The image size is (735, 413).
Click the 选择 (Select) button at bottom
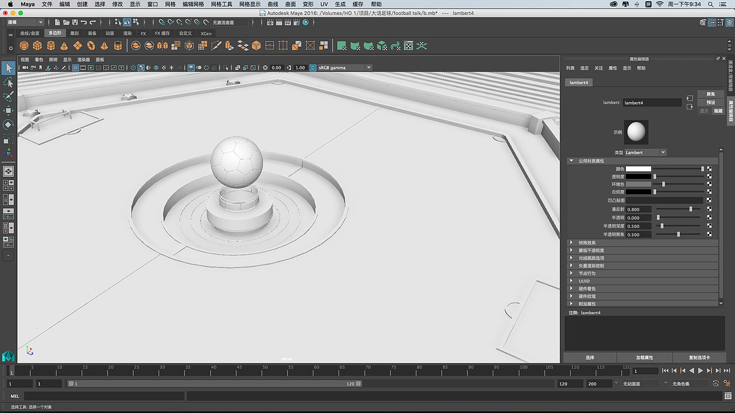pos(590,357)
